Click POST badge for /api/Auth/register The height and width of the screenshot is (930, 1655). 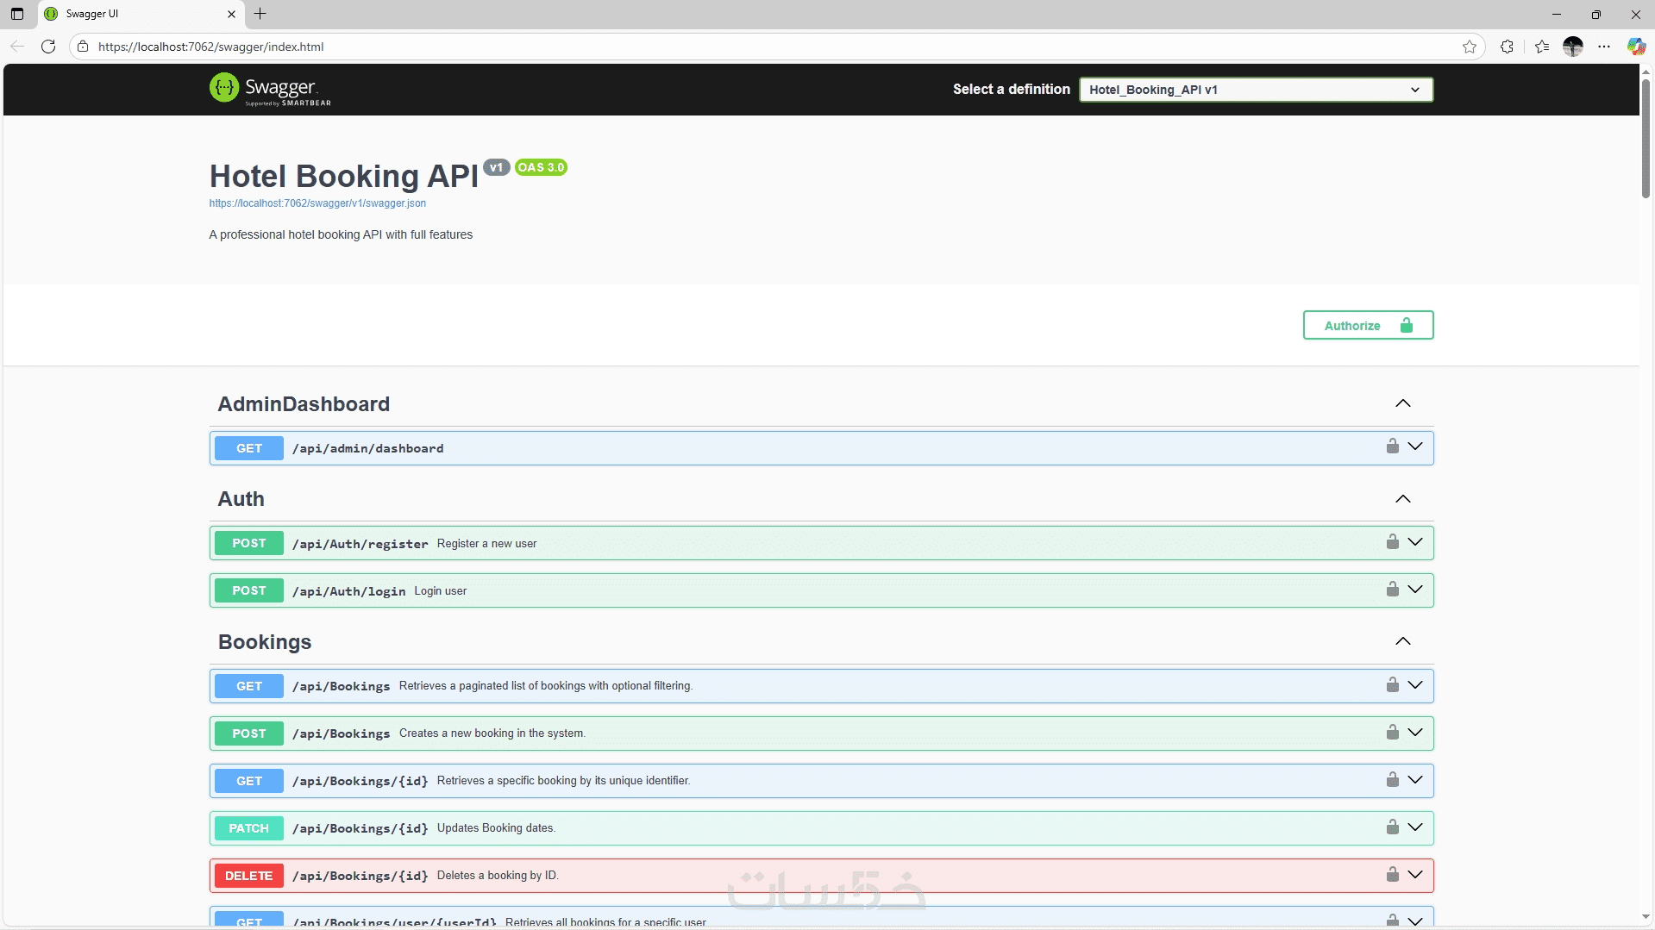pos(248,543)
